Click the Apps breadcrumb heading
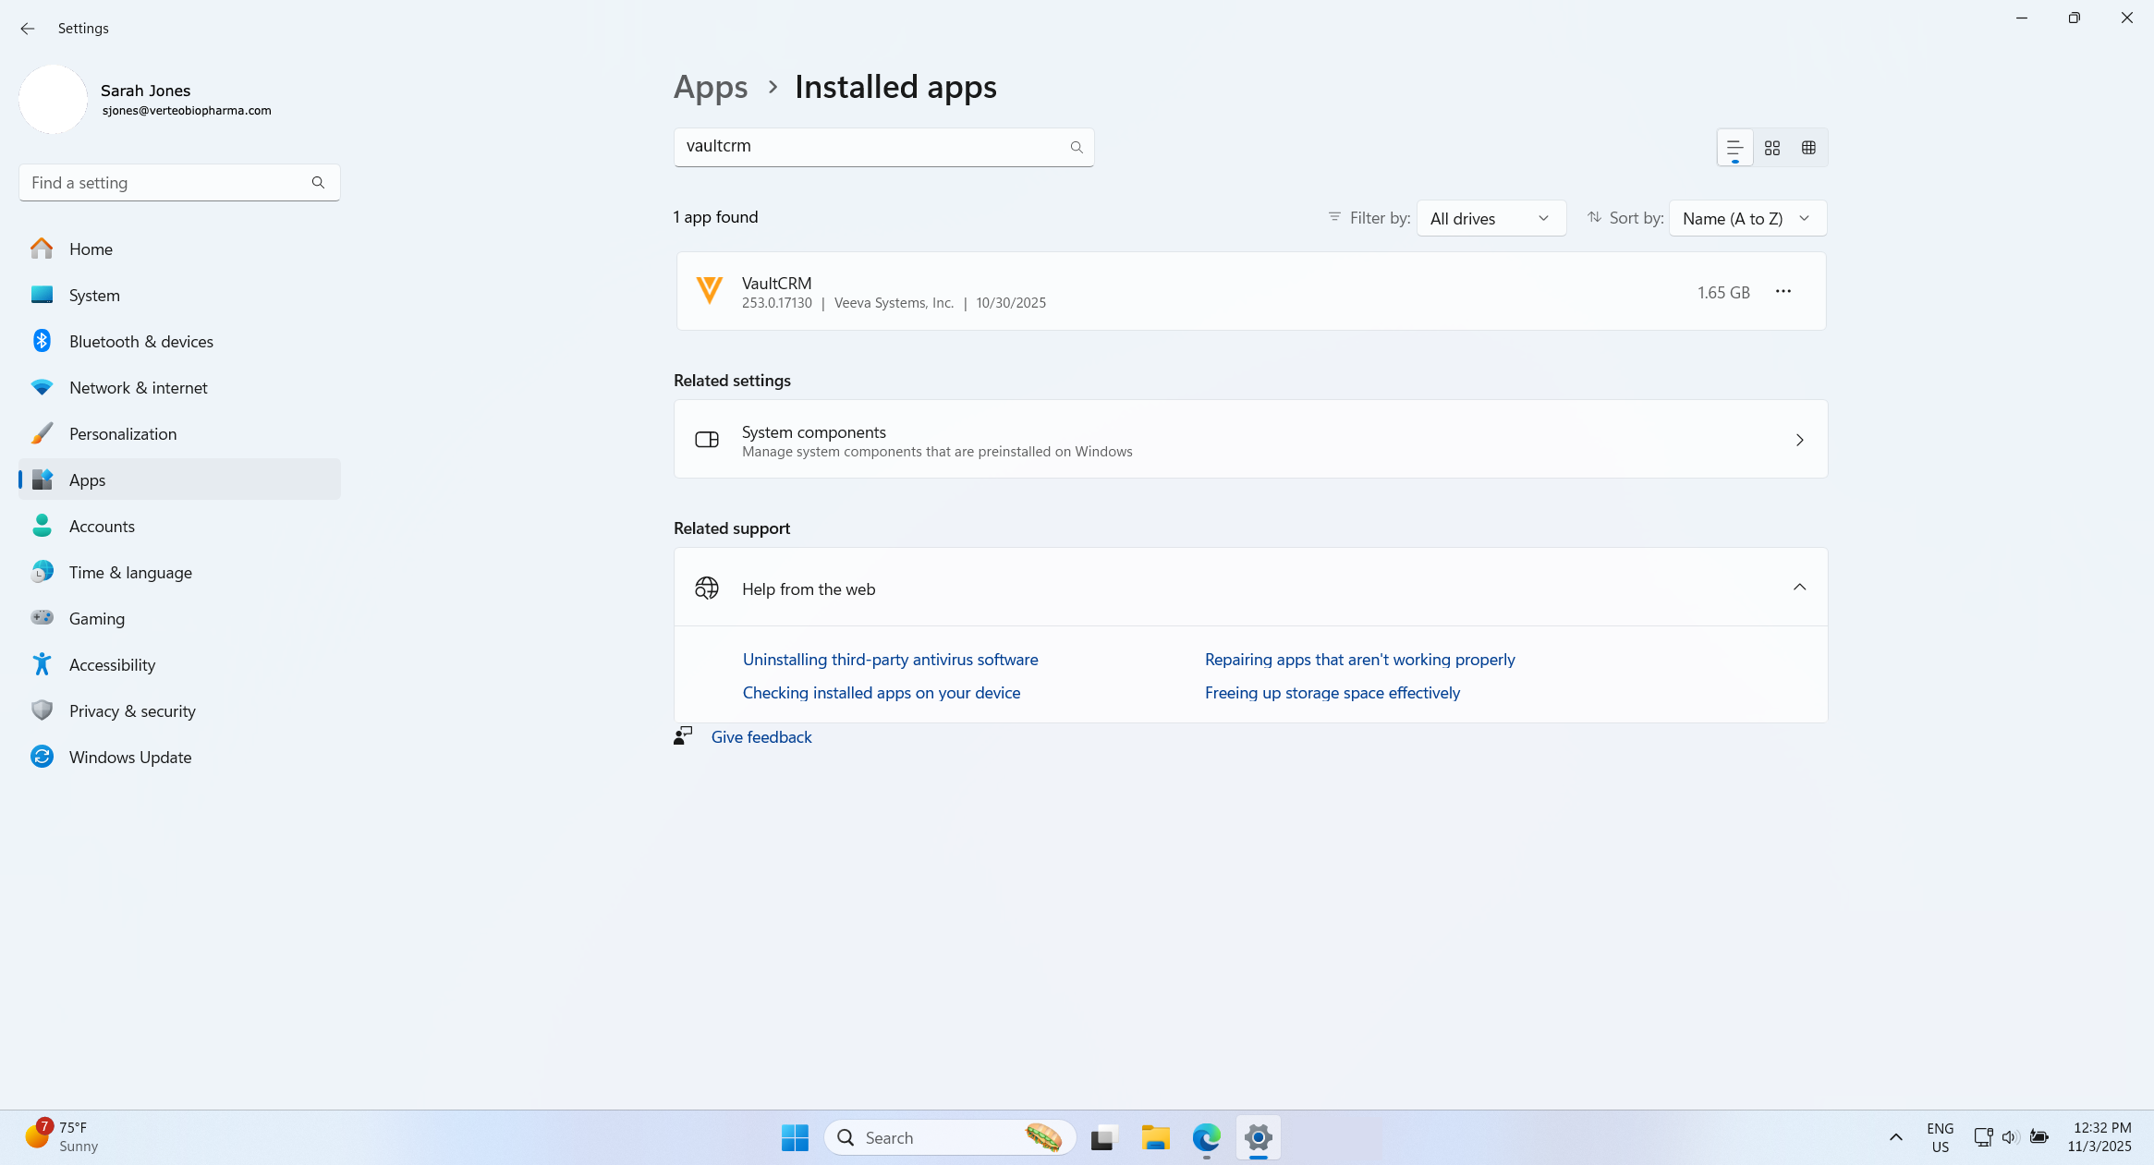The height and width of the screenshot is (1165, 2154). tap(710, 87)
